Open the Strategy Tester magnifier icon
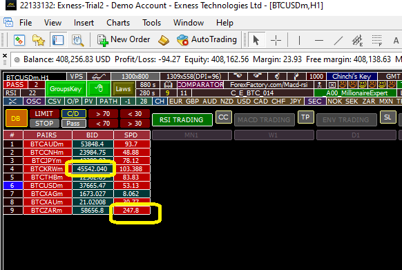The image size is (402, 270). pyautogui.click(x=77, y=40)
